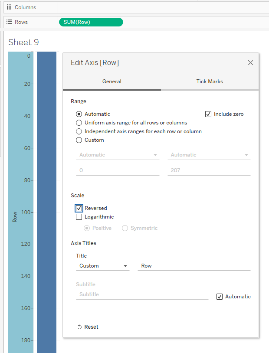Click the Reset arrow icon
The height and width of the screenshot is (353, 269).
click(x=79, y=327)
